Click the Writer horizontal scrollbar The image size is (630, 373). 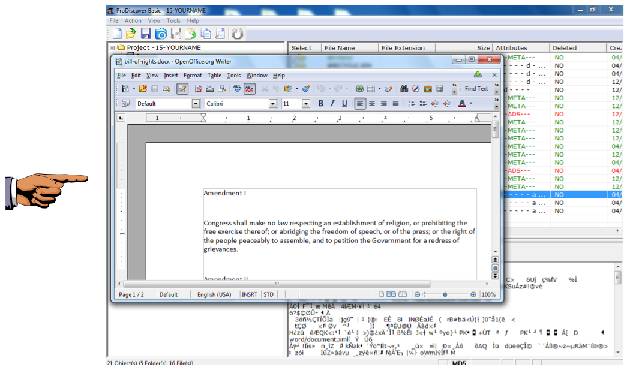click(277, 284)
